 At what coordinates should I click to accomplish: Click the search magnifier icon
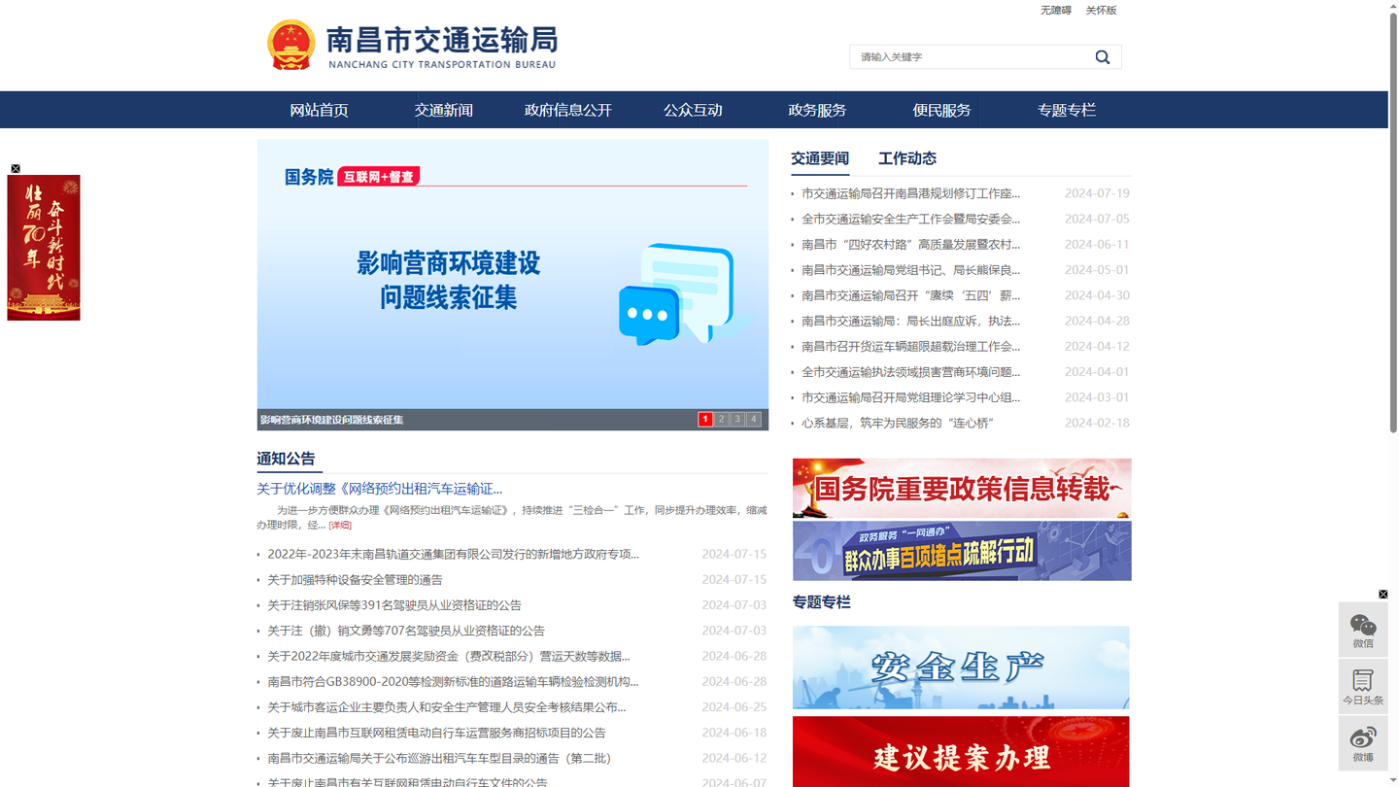(1102, 57)
